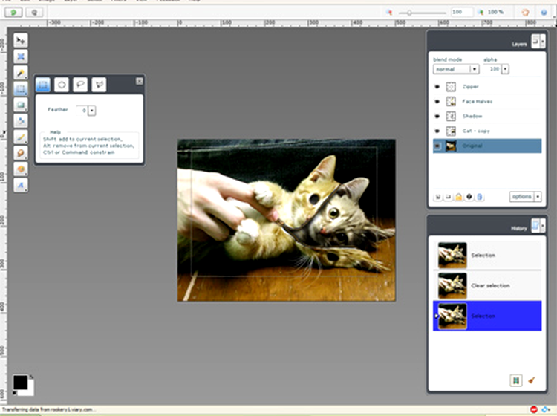Click the black foreground color swatch

coord(20,383)
